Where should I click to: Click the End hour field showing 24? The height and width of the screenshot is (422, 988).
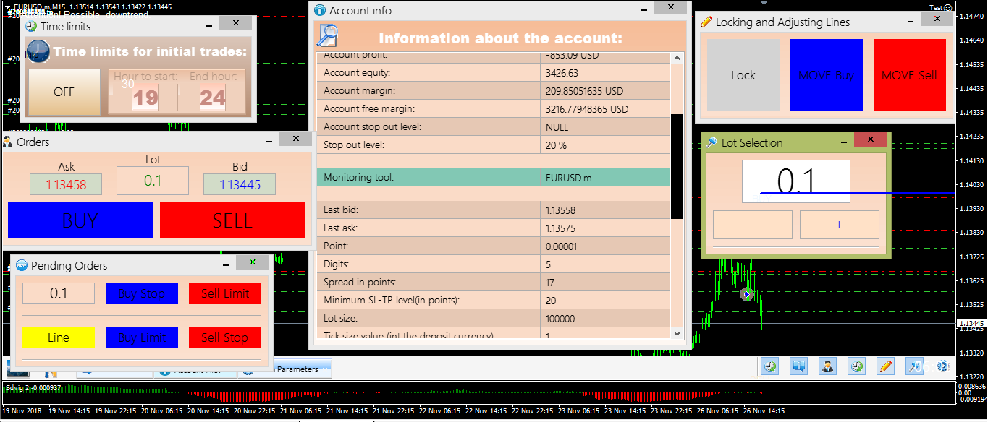[x=213, y=98]
